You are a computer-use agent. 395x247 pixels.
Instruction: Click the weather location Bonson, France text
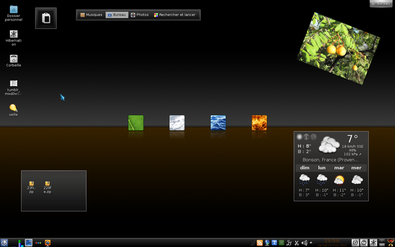[330, 160]
